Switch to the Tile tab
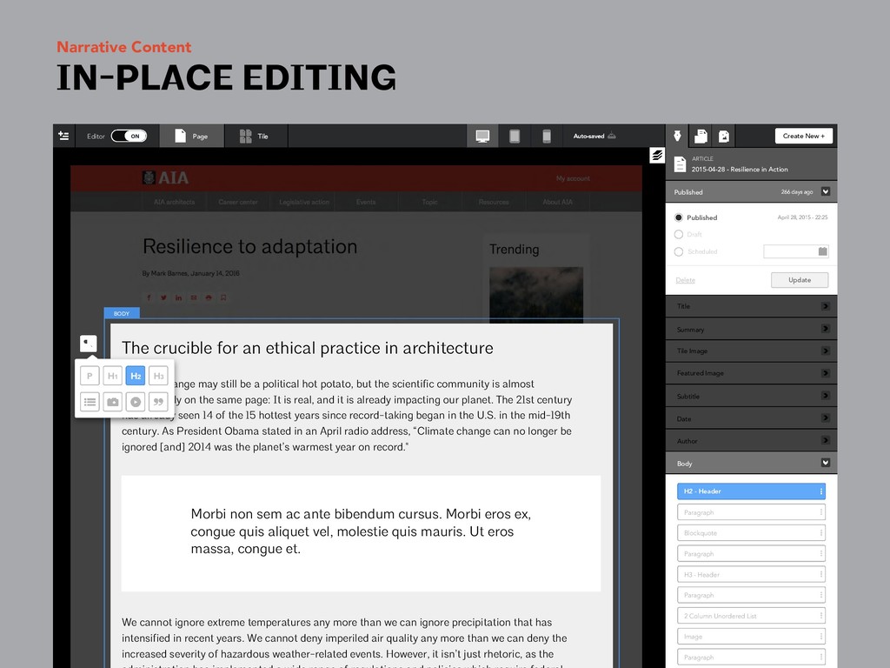Screen dimensions: 890x668 pyautogui.click(x=254, y=136)
